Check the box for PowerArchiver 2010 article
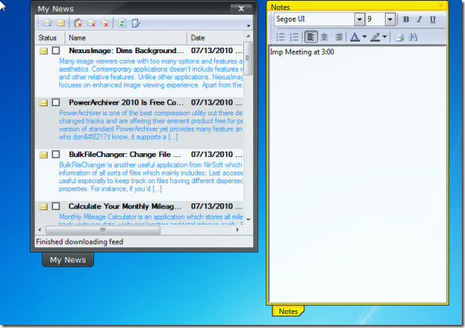 click(x=55, y=102)
